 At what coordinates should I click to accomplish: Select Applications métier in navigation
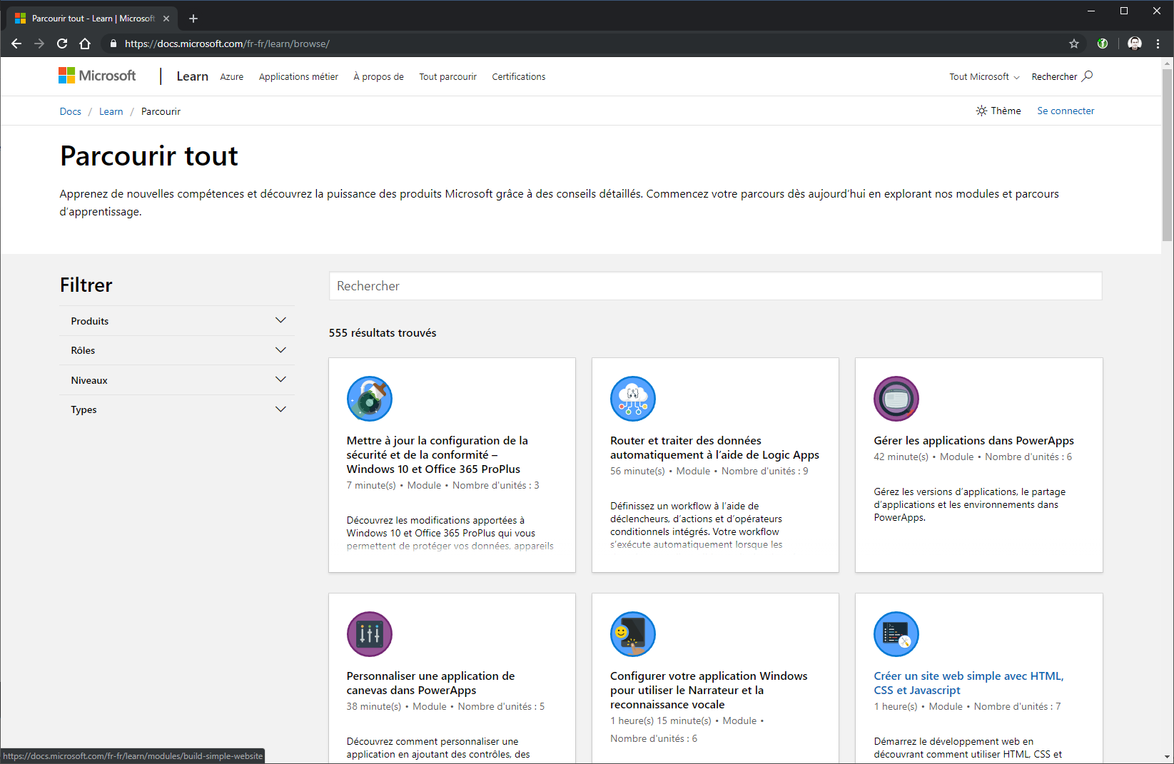point(298,76)
